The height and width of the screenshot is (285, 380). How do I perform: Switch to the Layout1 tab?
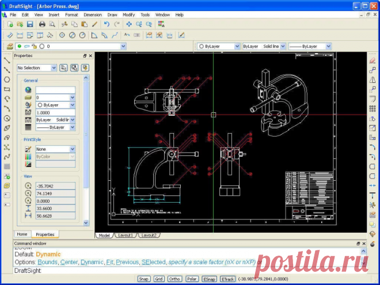point(126,235)
